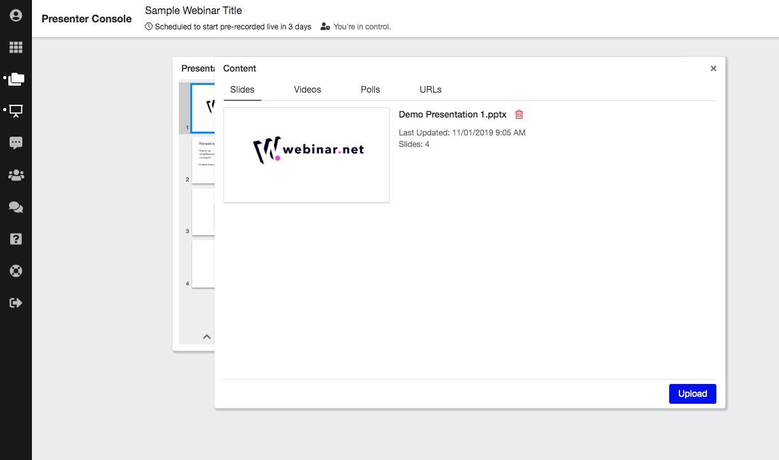Delete Demo Presentation 1.pptx with trash icon
The width and height of the screenshot is (779, 460).
click(519, 114)
